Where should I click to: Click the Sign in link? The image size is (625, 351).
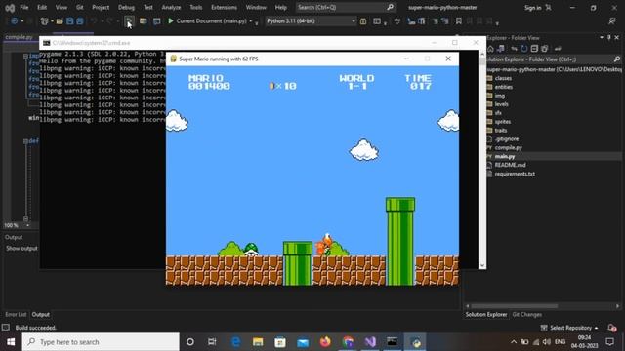point(532,8)
